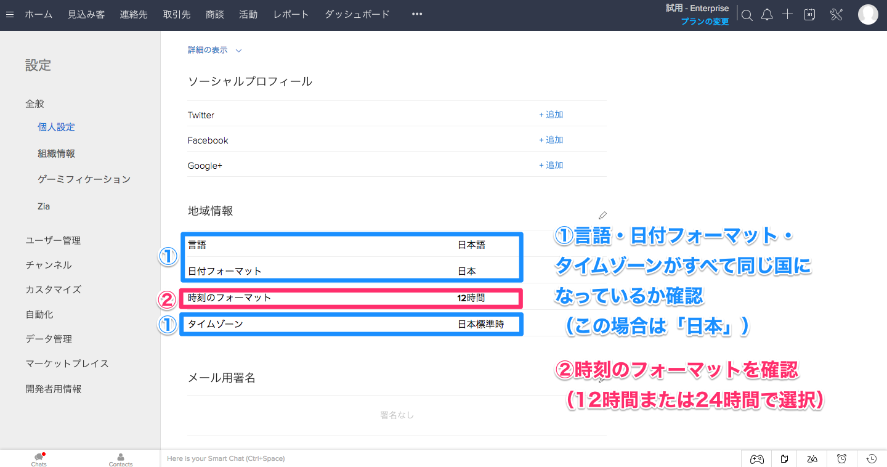The image size is (887, 467).
Task: Open the 商談 tab in the top navigation
Action: point(214,14)
